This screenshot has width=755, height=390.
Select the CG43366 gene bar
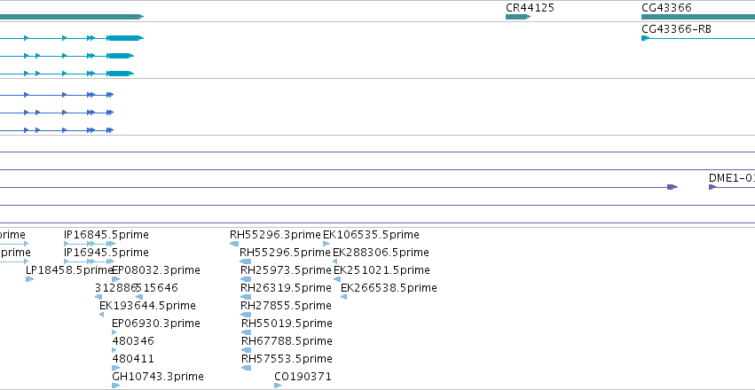coord(698,17)
